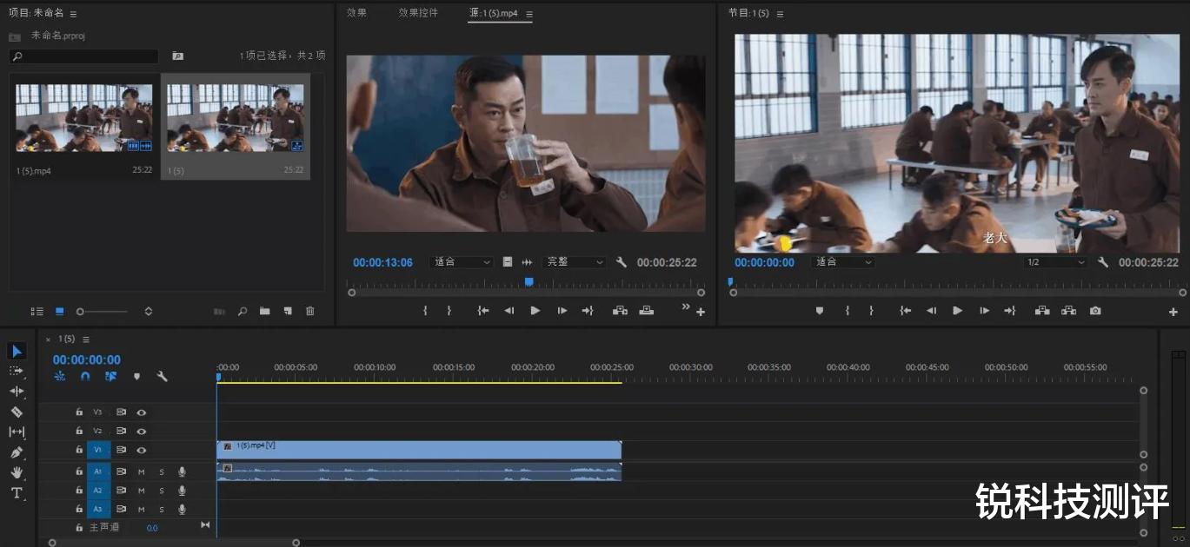
Task: Play the Program monitor sequence
Action: coord(957,311)
